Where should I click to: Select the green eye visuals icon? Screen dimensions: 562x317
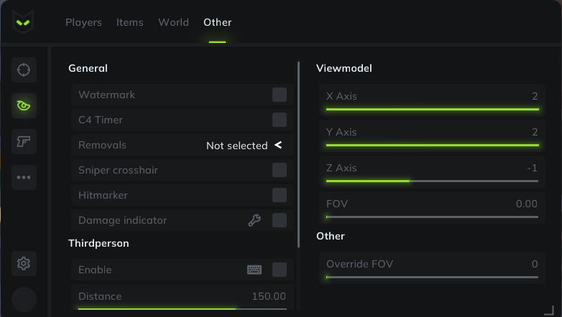[x=24, y=105]
